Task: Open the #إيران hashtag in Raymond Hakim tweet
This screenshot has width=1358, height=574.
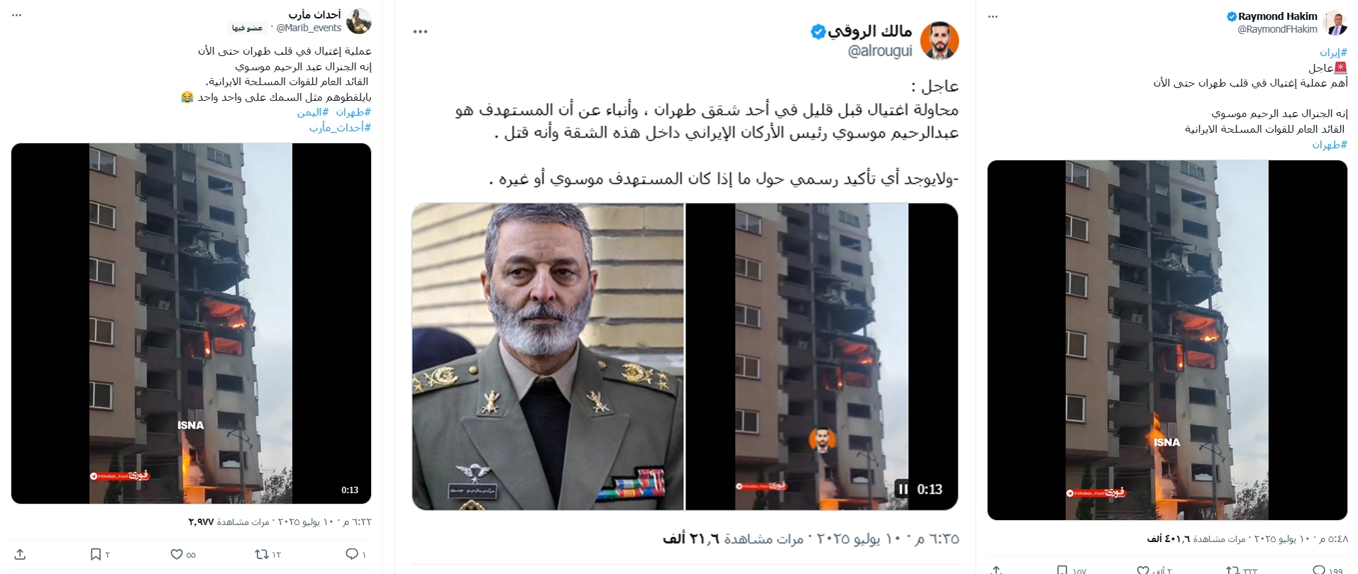Action: [x=1334, y=53]
